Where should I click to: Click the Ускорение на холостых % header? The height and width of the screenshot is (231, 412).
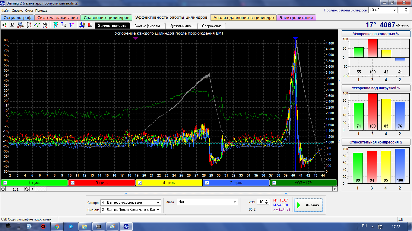pyautogui.click(x=376, y=34)
